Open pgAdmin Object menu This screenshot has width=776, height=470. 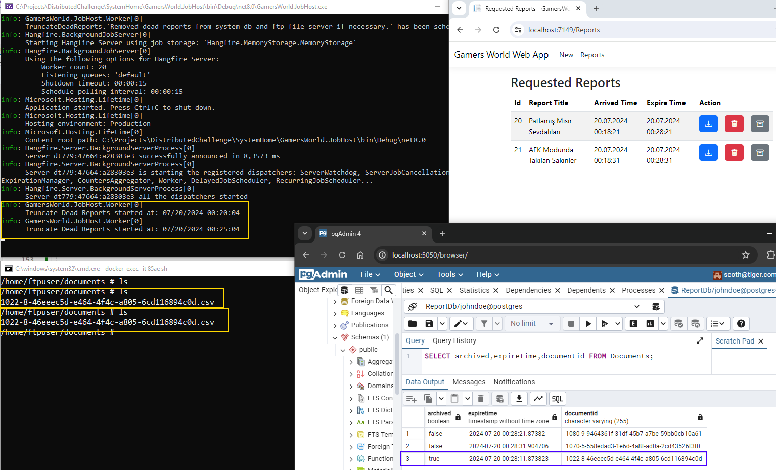(x=408, y=274)
